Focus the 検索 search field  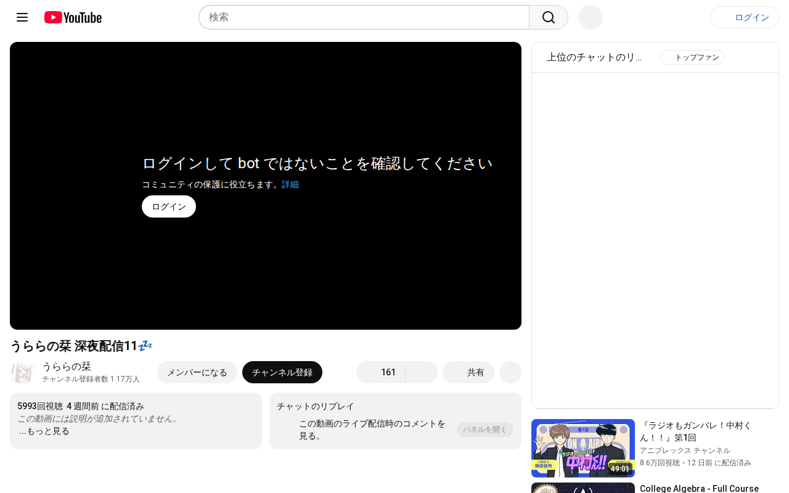(364, 17)
